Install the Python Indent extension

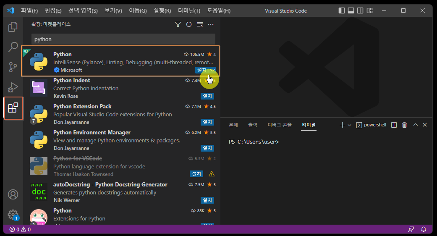(207, 96)
